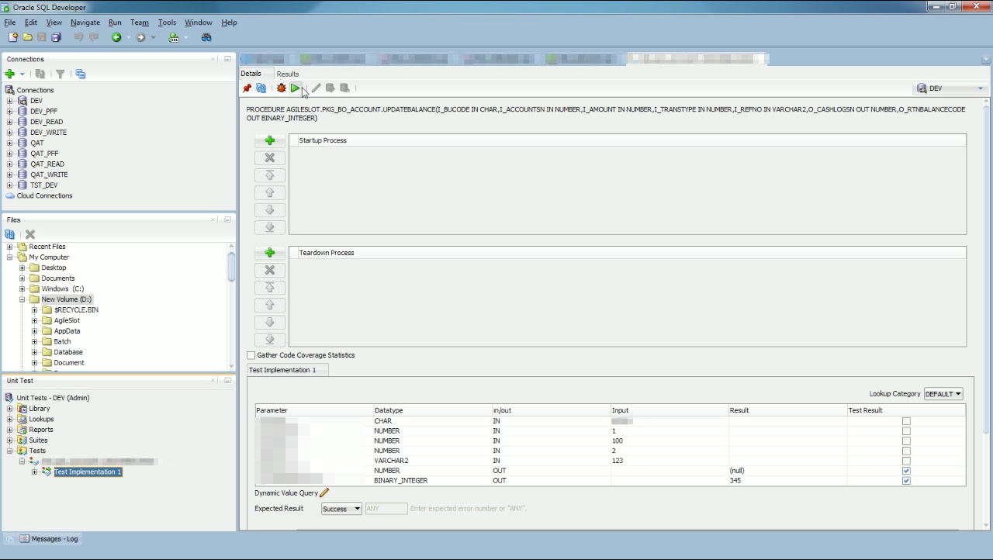The width and height of the screenshot is (993, 560).
Task: Expand the Test Implementation 1 node
Action: pos(35,472)
